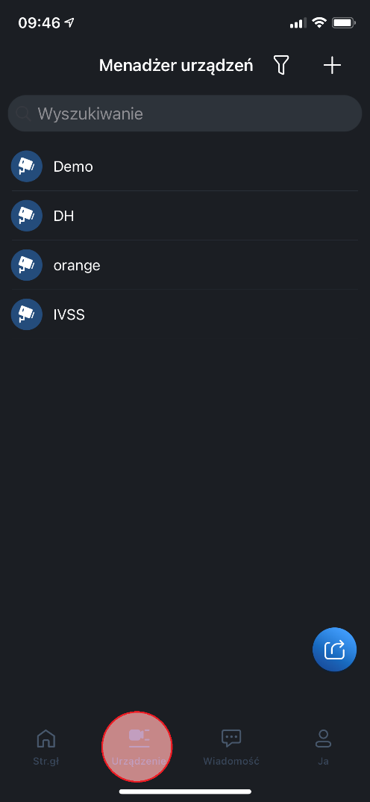Open the orange device row
Image resolution: width=370 pixels, height=802 pixels.
(x=185, y=265)
